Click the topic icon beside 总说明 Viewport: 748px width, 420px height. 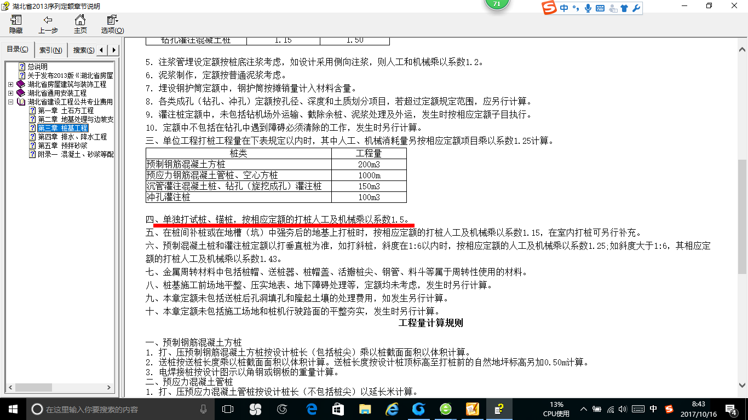(x=22, y=67)
